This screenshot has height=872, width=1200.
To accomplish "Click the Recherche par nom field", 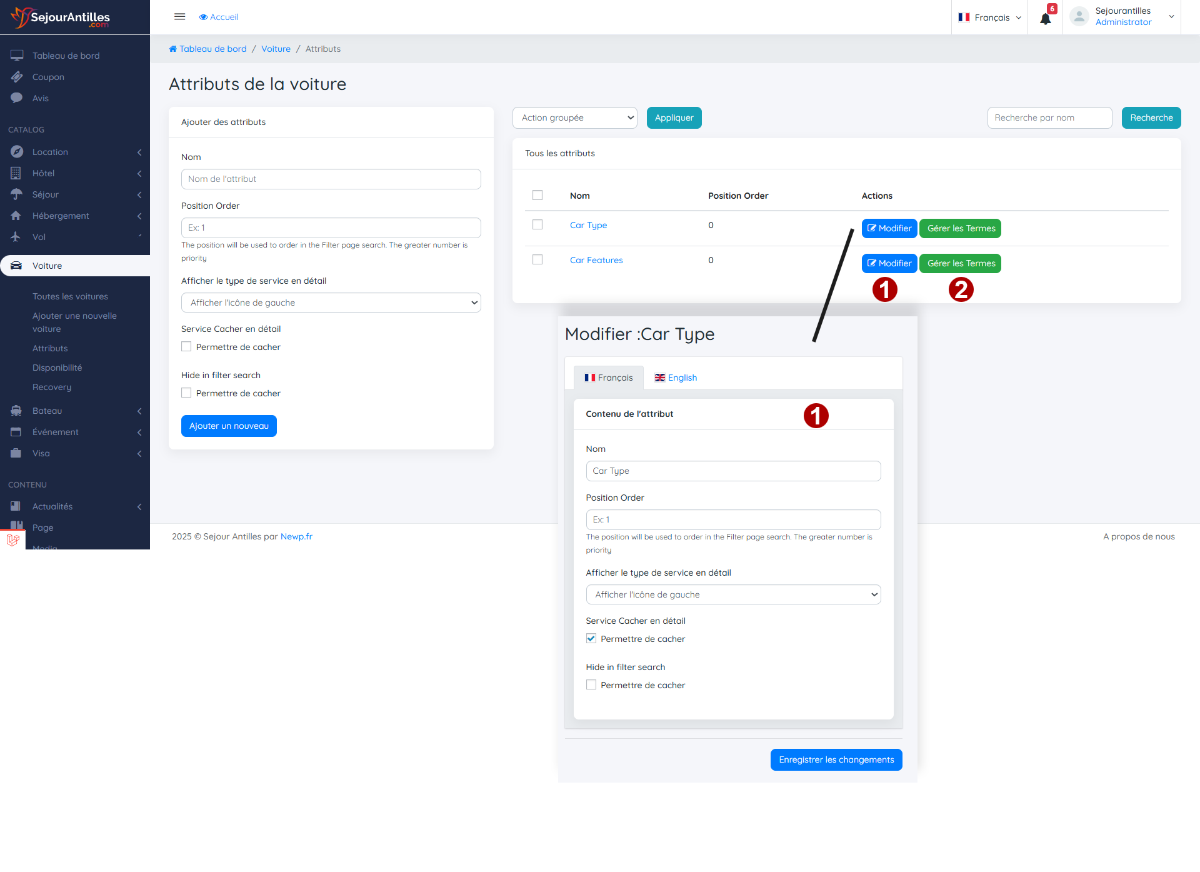I will point(1049,118).
